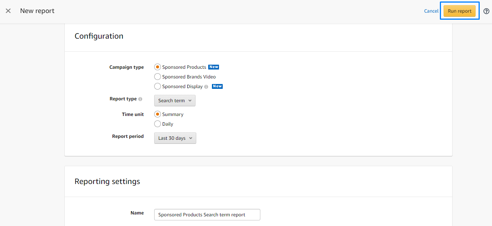The width and height of the screenshot is (492, 226).
Task: Click info icon next to Sponsored Display
Action: tap(206, 87)
